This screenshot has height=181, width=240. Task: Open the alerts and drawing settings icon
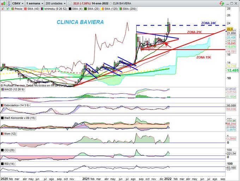pyautogui.click(x=9, y=3)
